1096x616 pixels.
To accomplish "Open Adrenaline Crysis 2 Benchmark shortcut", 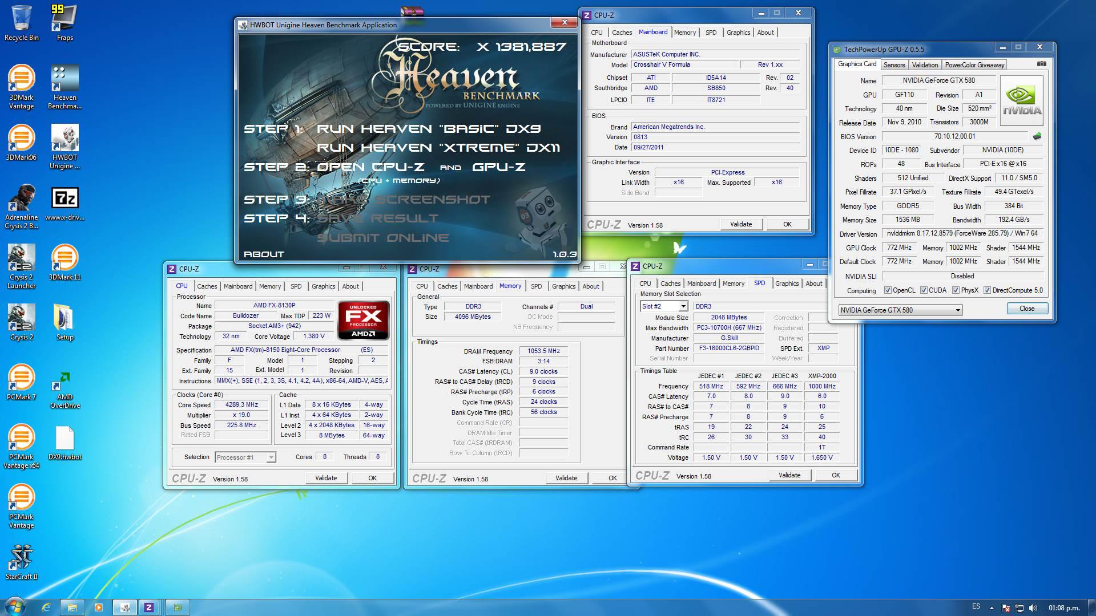I will point(22,206).
